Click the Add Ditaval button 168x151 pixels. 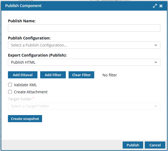point(23,75)
